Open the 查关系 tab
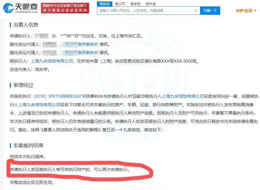 pyautogui.click(x=151, y=4)
